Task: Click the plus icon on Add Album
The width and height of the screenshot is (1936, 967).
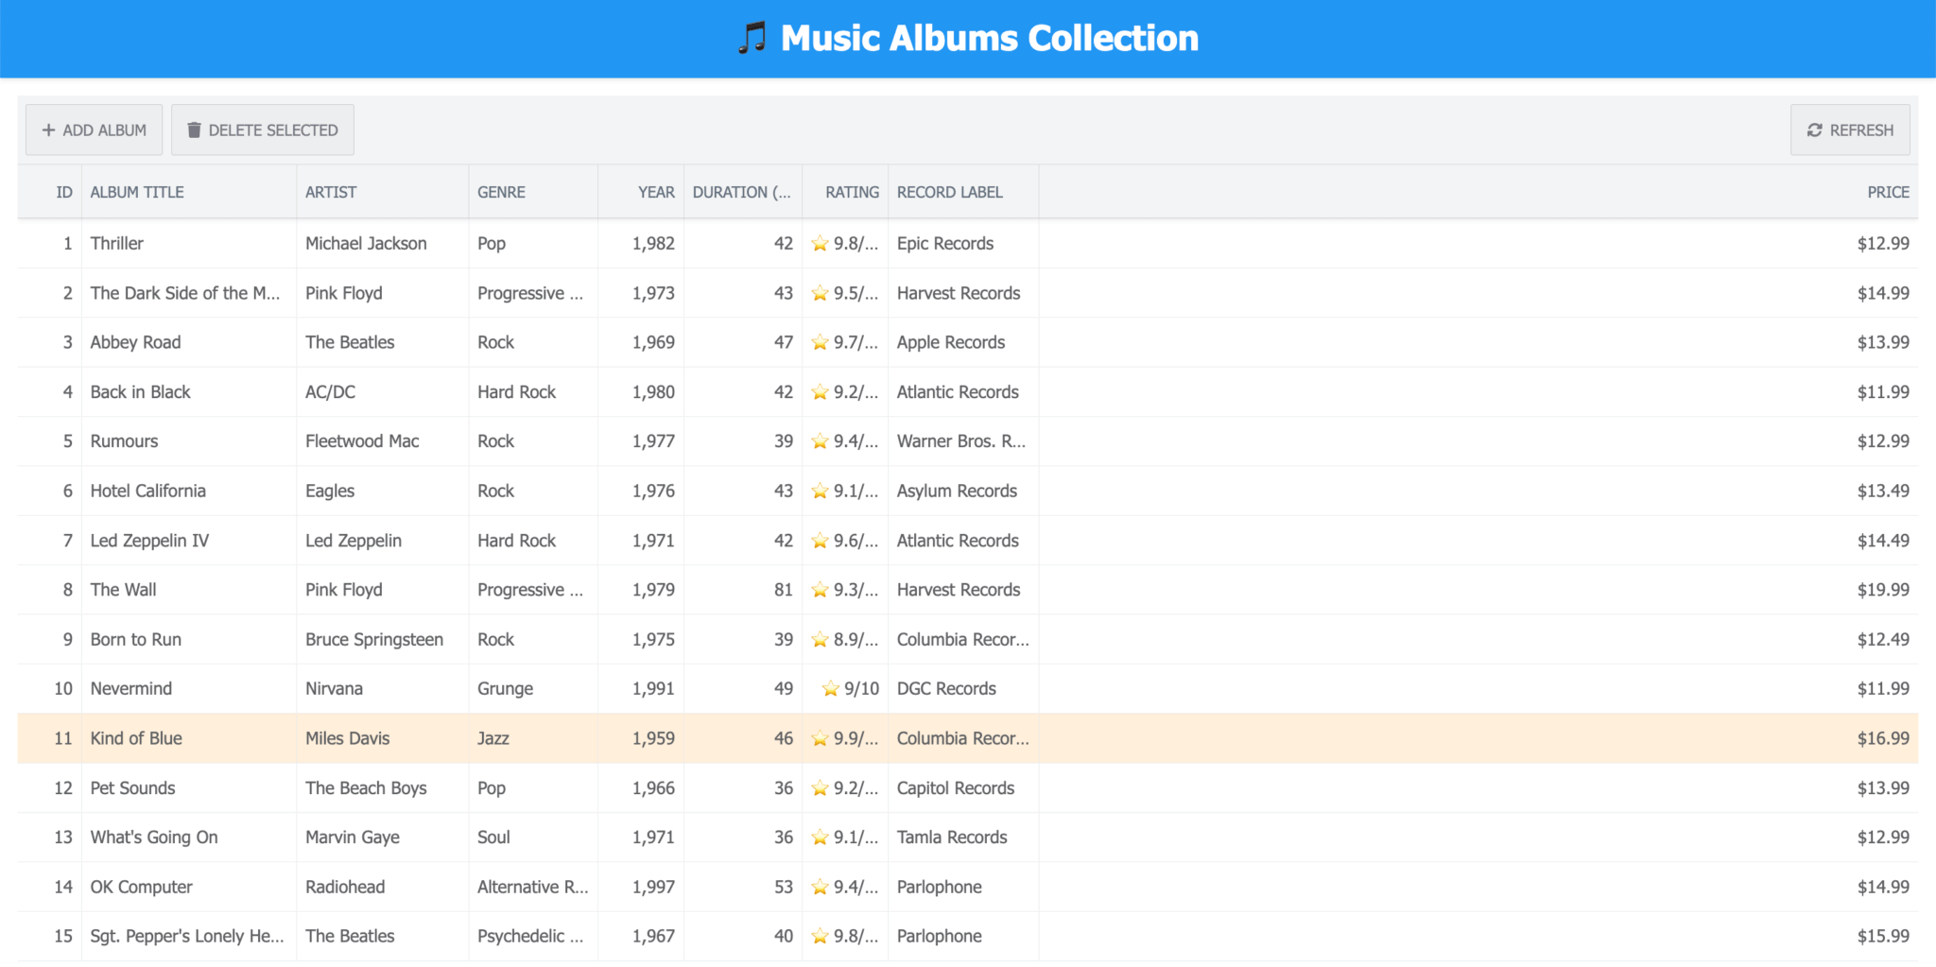Action: click(x=48, y=130)
